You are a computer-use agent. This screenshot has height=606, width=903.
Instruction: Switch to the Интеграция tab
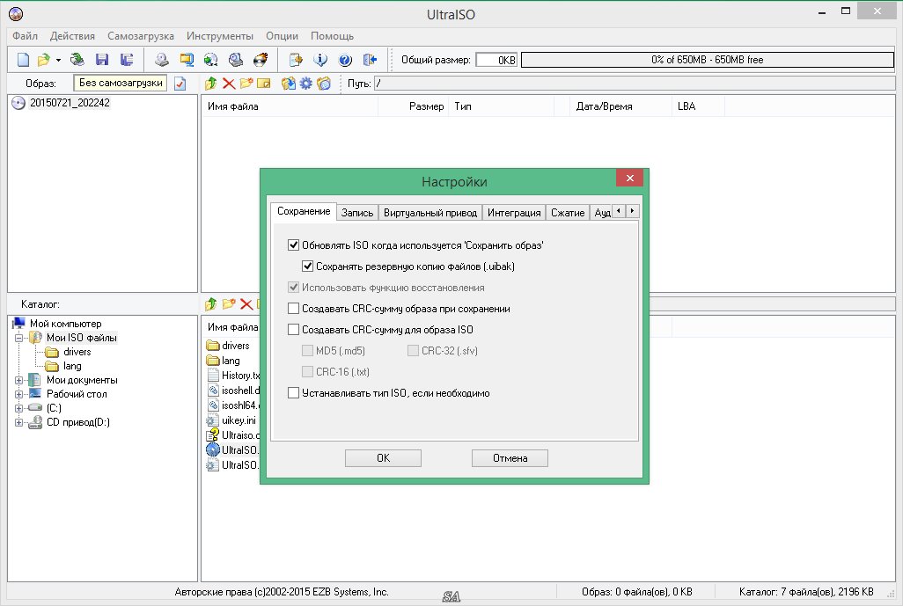(514, 212)
